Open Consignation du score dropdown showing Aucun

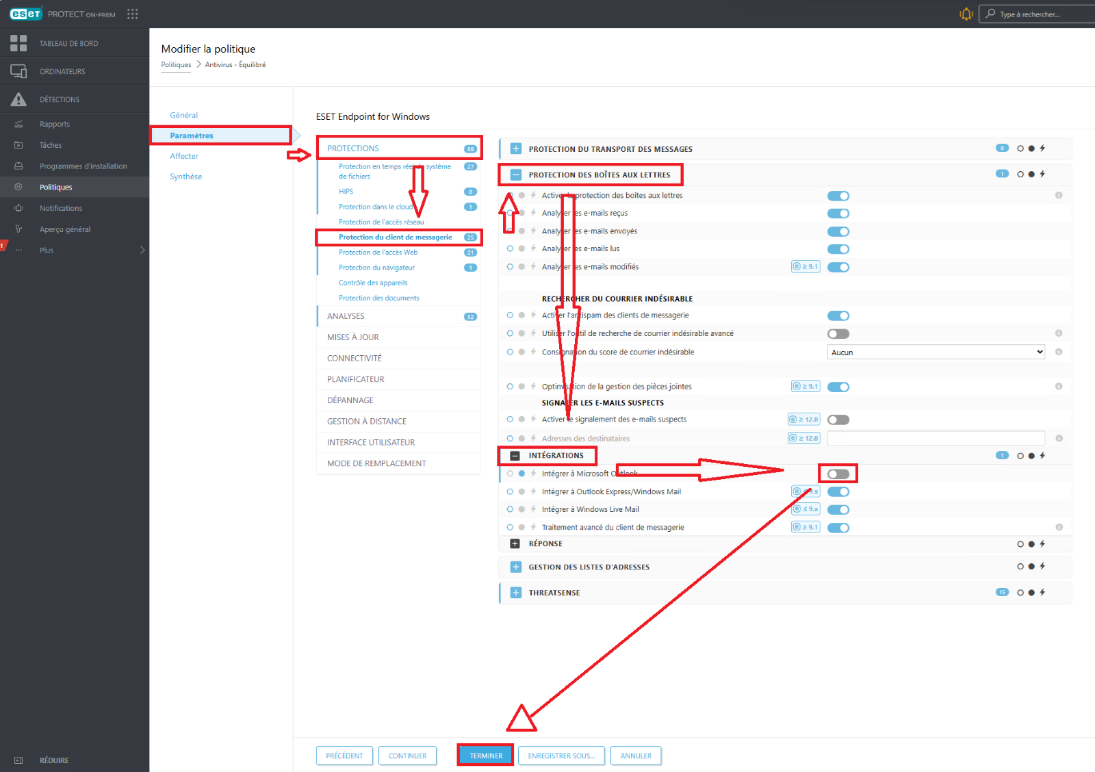(936, 352)
